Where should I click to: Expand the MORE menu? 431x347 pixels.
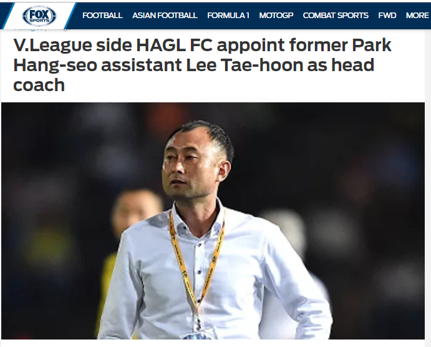tap(417, 16)
